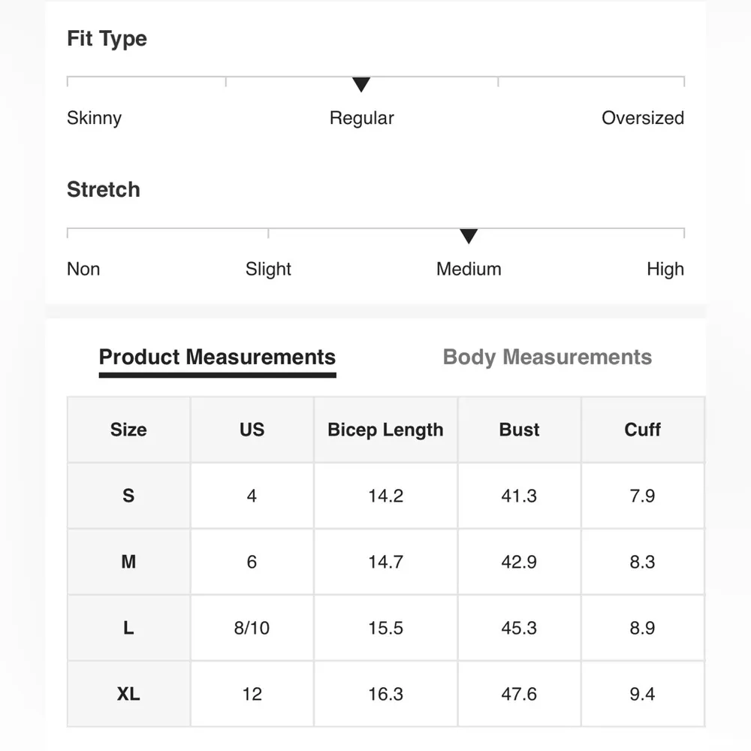The width and height of the screenshot is (751, 751).
Task: Select the M size row label
Action: [x=128, y=562]
